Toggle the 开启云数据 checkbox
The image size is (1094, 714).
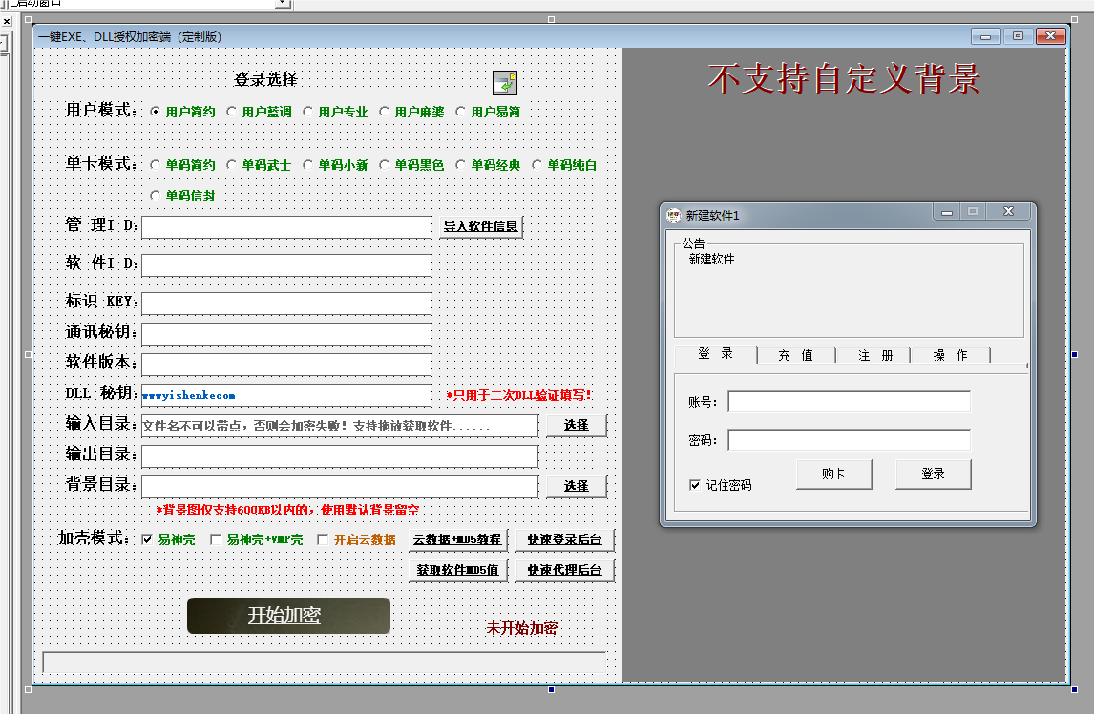pos(323,539)
